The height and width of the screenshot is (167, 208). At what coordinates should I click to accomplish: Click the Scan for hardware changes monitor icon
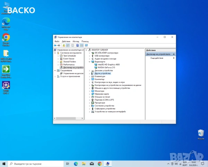tap(86, 46)
